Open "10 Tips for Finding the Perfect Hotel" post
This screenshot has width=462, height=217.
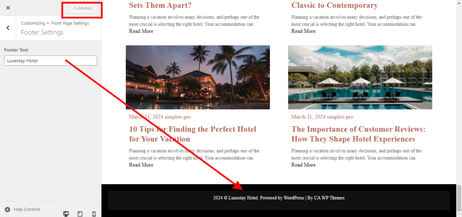(x=192, y=134)
